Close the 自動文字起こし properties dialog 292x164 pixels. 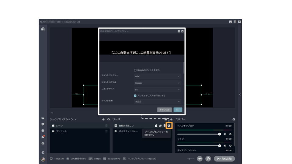[182, 31]
